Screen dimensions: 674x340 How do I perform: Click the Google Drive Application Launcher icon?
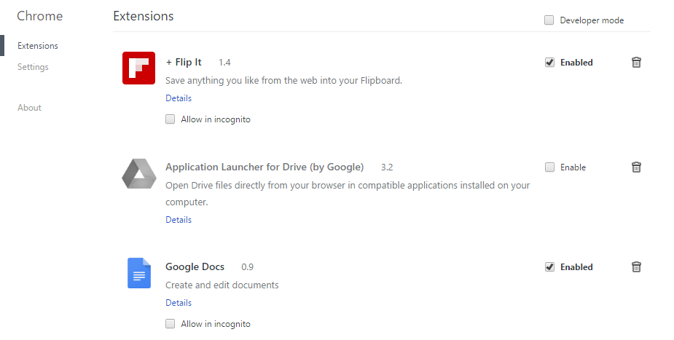point(139,173)
